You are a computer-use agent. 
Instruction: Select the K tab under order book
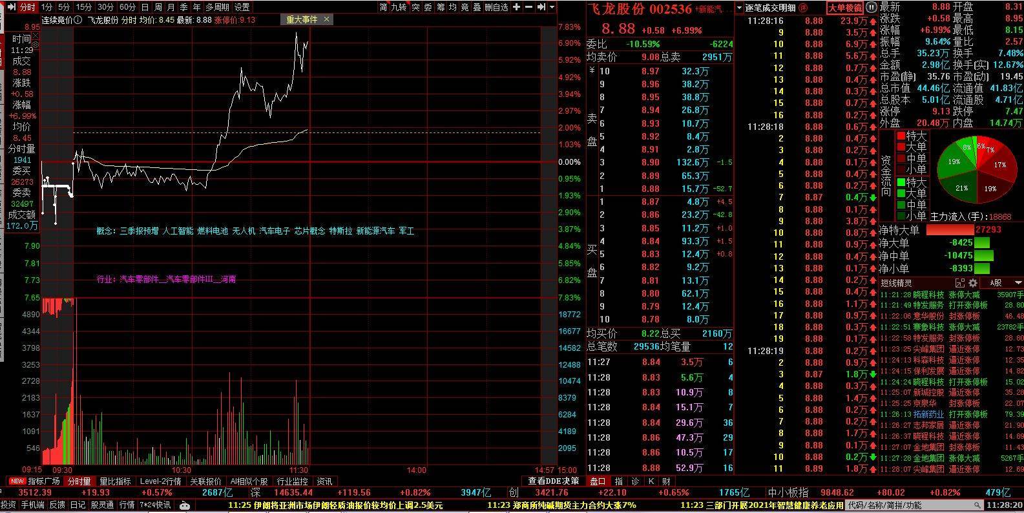(650, 481)
